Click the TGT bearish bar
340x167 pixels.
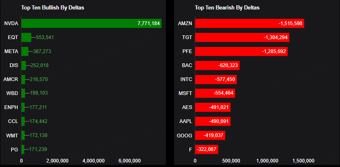tap(242, 37)
